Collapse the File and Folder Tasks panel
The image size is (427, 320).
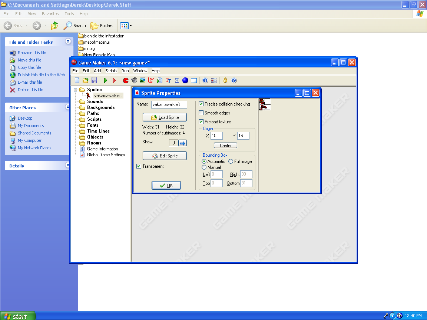pos(68,42)
